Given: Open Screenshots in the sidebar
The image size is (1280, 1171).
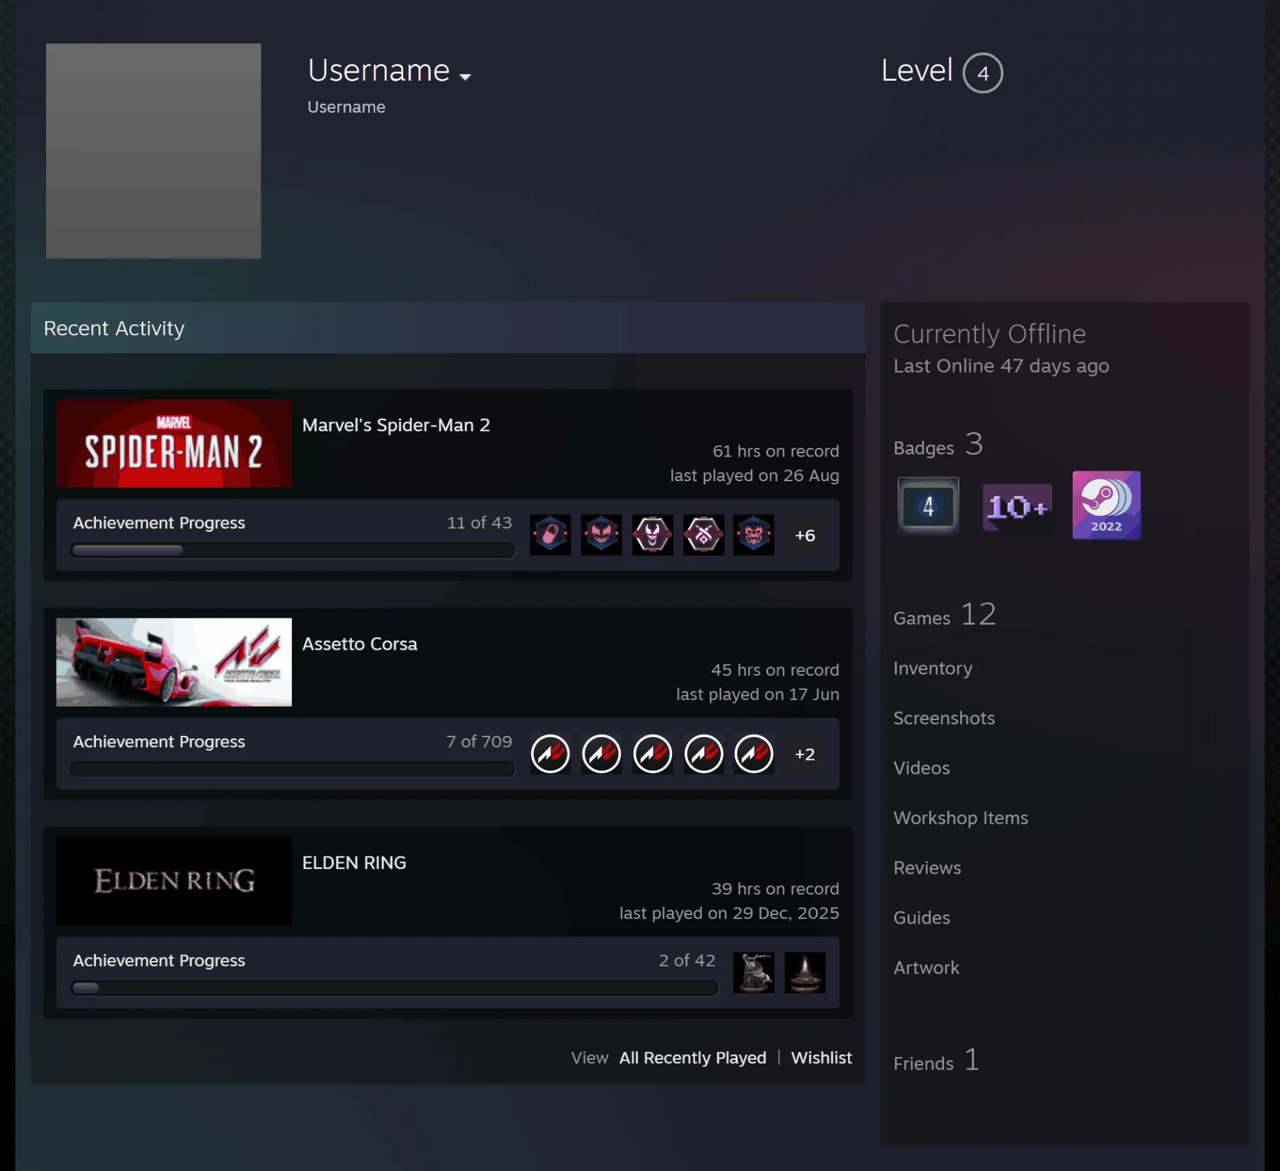Looking at the screenshot, I should 944,718.
